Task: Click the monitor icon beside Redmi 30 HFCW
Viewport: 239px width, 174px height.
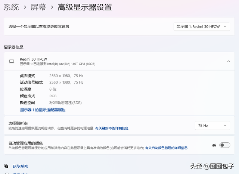Action: [12, 61]
